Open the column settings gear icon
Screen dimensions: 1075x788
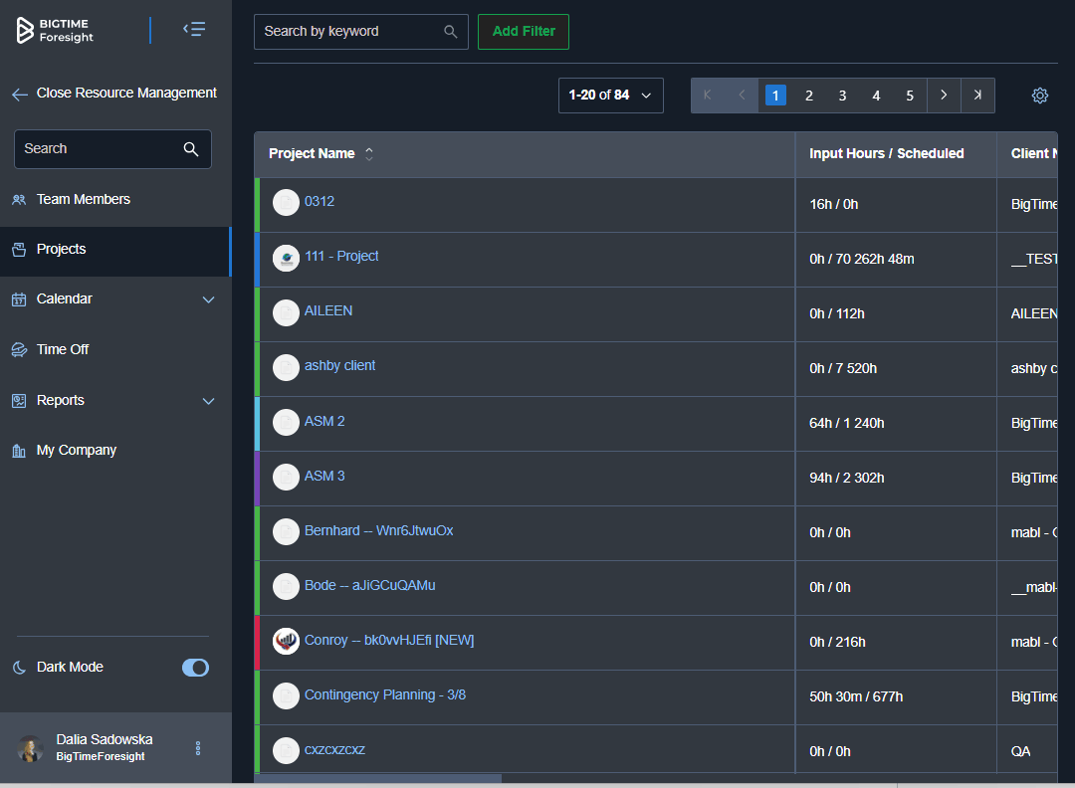(1039, 95)
